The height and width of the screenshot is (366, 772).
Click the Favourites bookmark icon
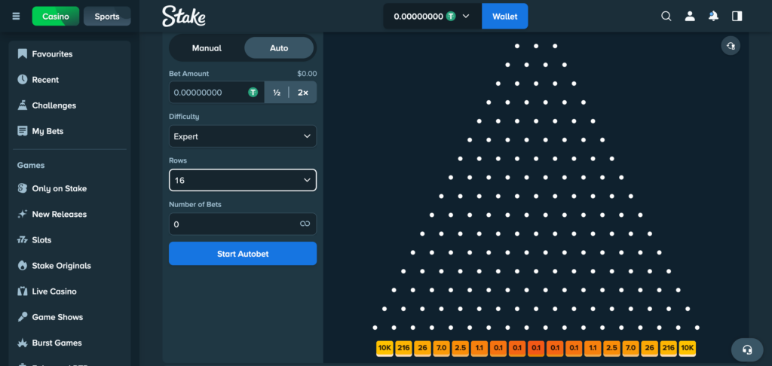[x=22, y=53]
